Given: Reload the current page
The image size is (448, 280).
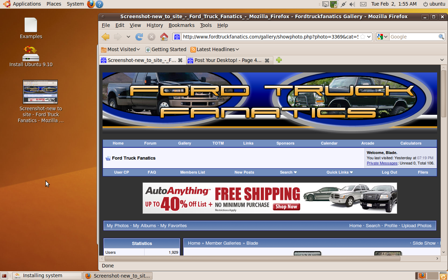Looking at the screenshot, I should coord(139,37).
